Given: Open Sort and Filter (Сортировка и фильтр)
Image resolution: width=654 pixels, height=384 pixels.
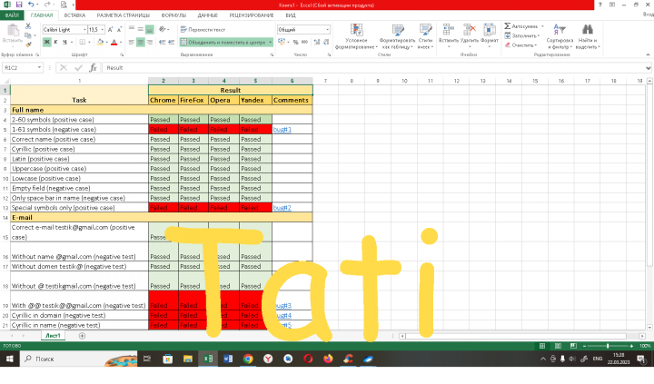Looking at the screenshot, I should (x=560, y=36).
